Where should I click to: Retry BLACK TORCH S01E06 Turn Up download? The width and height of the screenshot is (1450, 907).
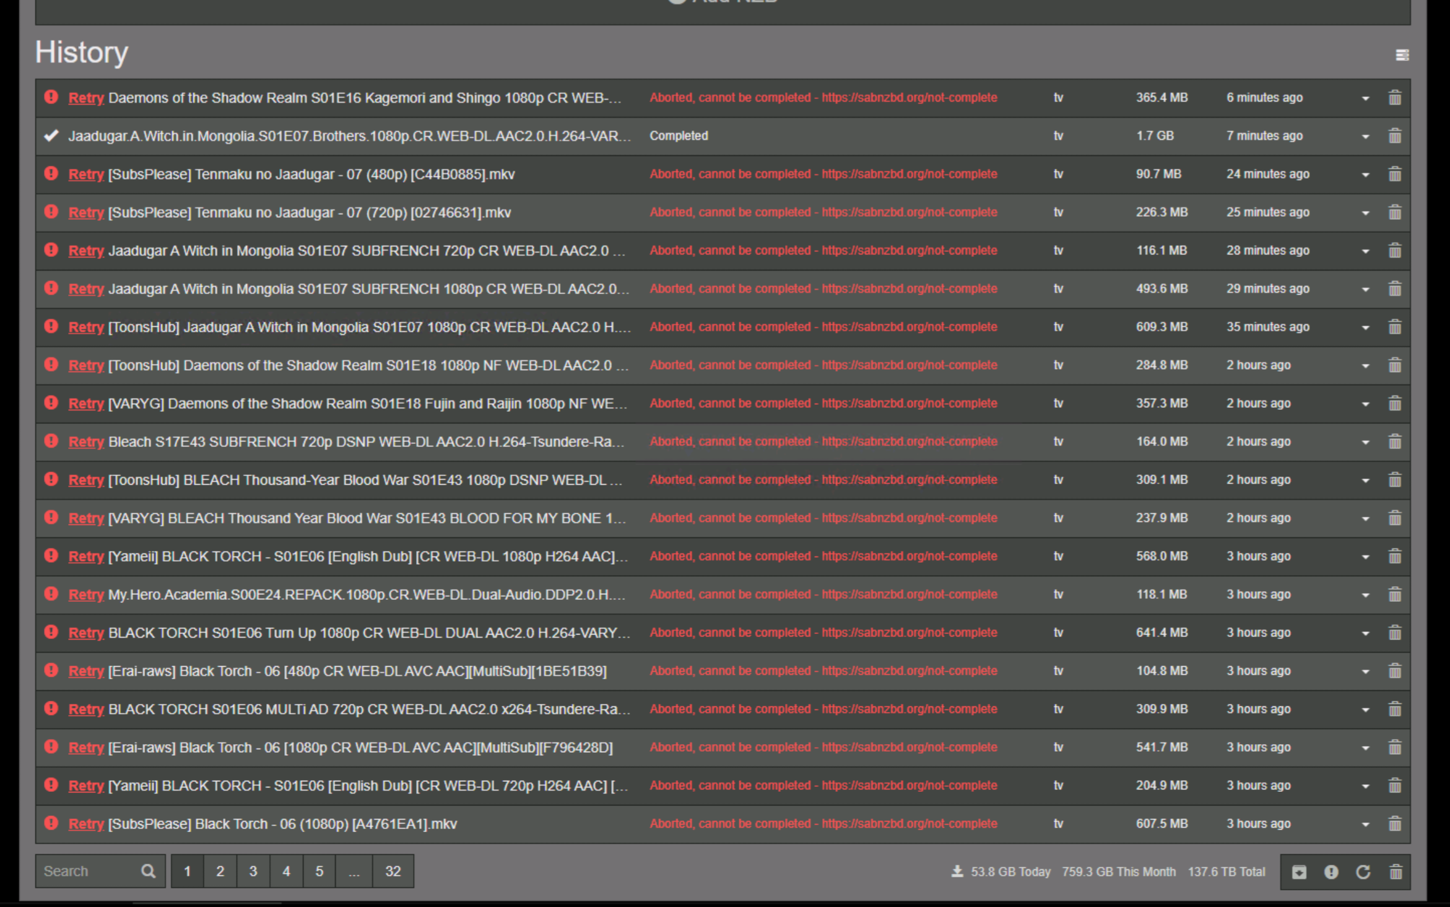(x=86, y=633)
